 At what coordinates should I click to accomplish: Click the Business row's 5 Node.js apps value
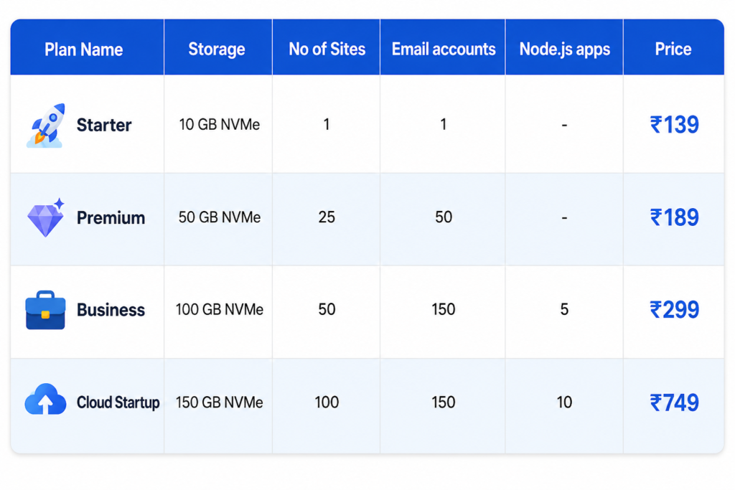click(x=564, y=310)
